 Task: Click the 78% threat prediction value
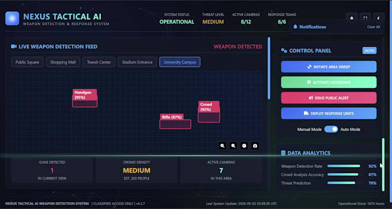372,183
